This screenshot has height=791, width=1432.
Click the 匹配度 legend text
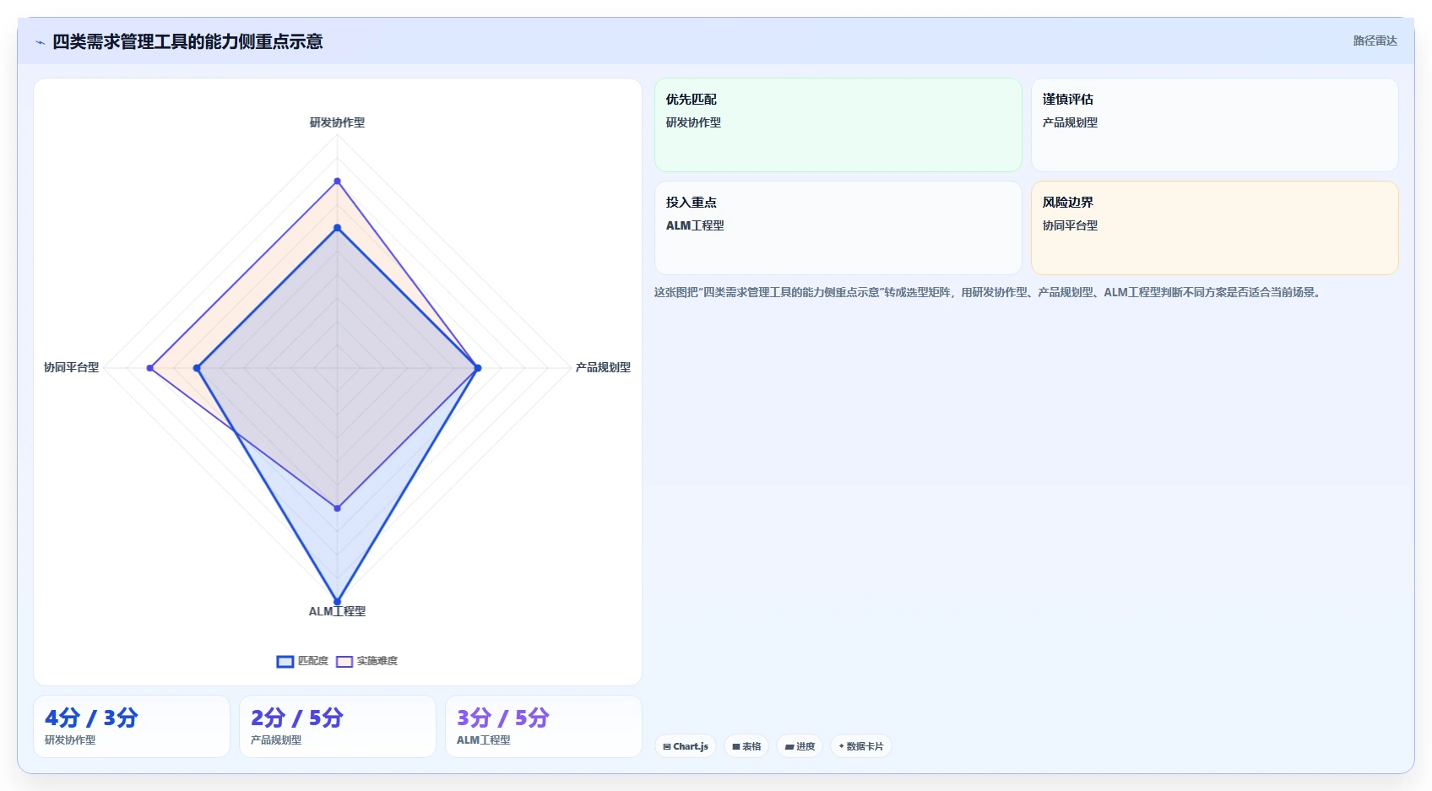tap(313, 661)
